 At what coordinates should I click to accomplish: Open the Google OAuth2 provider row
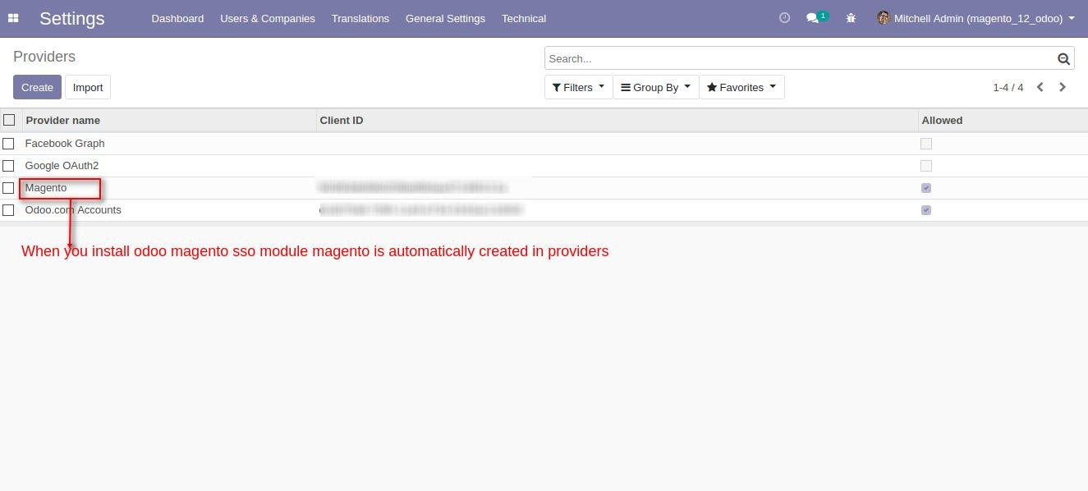point(544,165)
